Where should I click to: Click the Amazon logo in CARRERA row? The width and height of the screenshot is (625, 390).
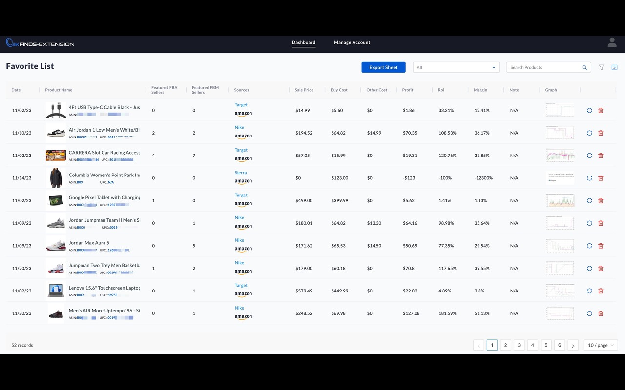[x=243, y=159]
